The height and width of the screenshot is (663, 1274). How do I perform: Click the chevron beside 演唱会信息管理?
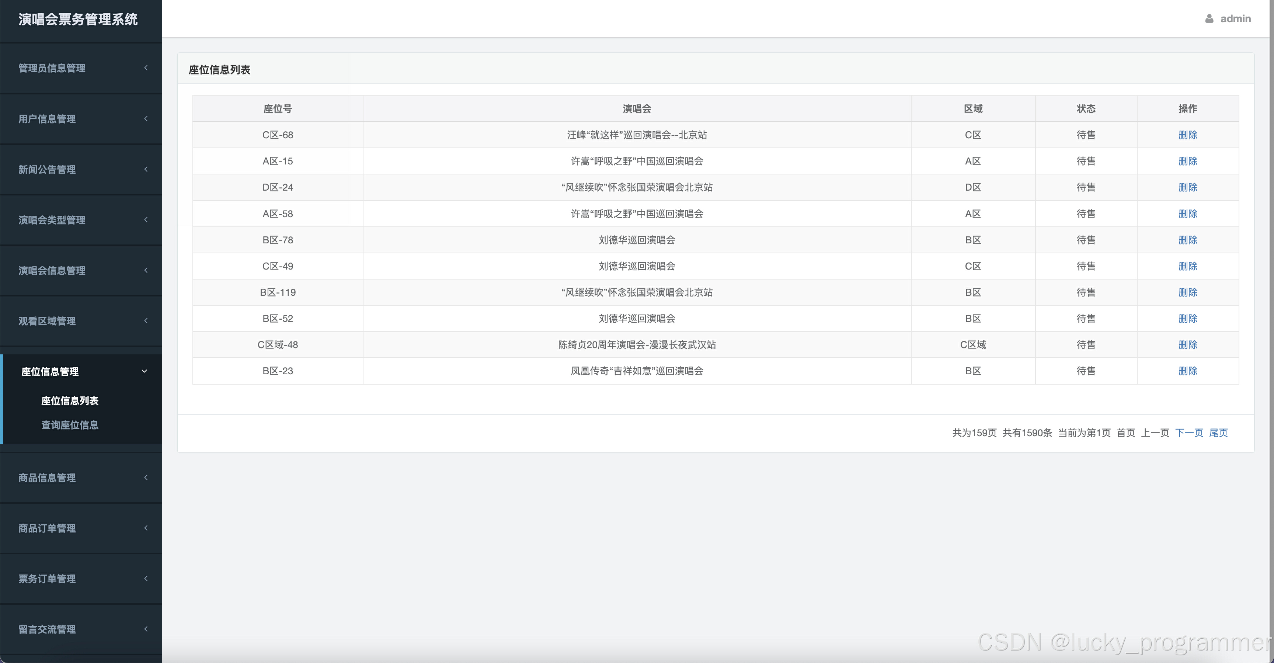(146, 270)
